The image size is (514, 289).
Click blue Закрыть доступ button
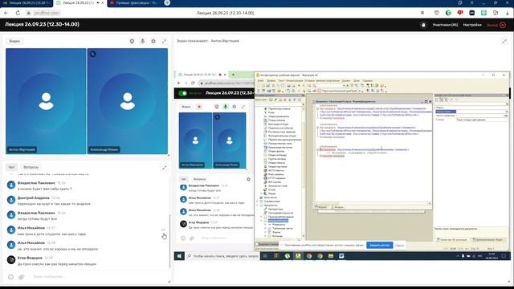pyautogui.click(x=380, y=245)
